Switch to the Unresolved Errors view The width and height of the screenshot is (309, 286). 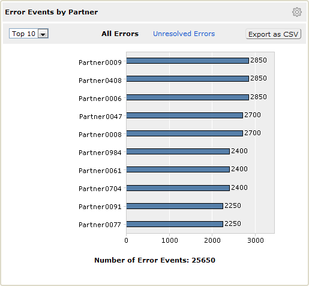coord(184,34)
